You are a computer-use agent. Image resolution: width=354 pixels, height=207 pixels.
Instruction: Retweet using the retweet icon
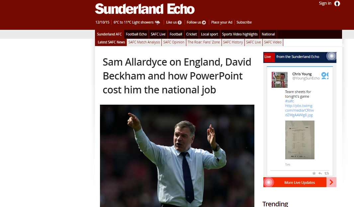[x=327, y=173]
